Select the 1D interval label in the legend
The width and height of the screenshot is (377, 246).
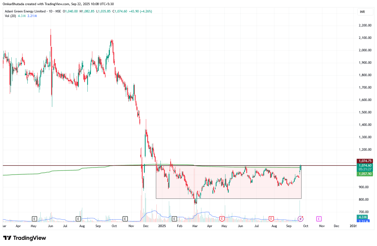[x=51, y=11]
